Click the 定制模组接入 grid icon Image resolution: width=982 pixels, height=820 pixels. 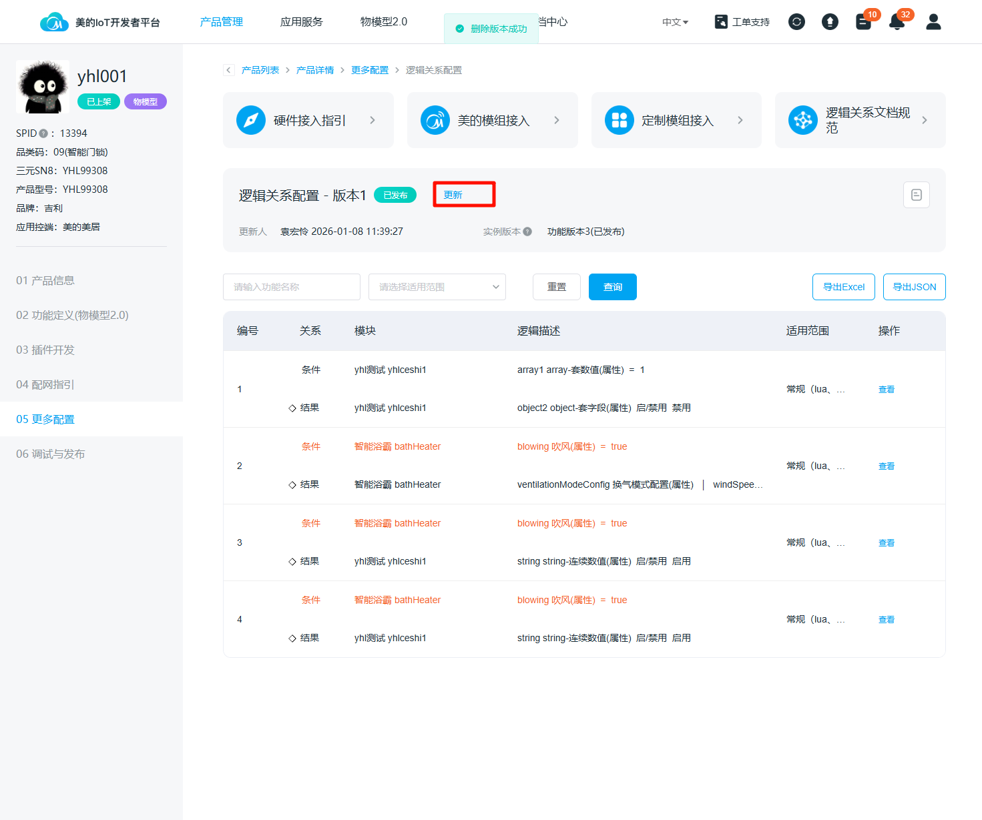pyautogui.click(x=620, y=120)
